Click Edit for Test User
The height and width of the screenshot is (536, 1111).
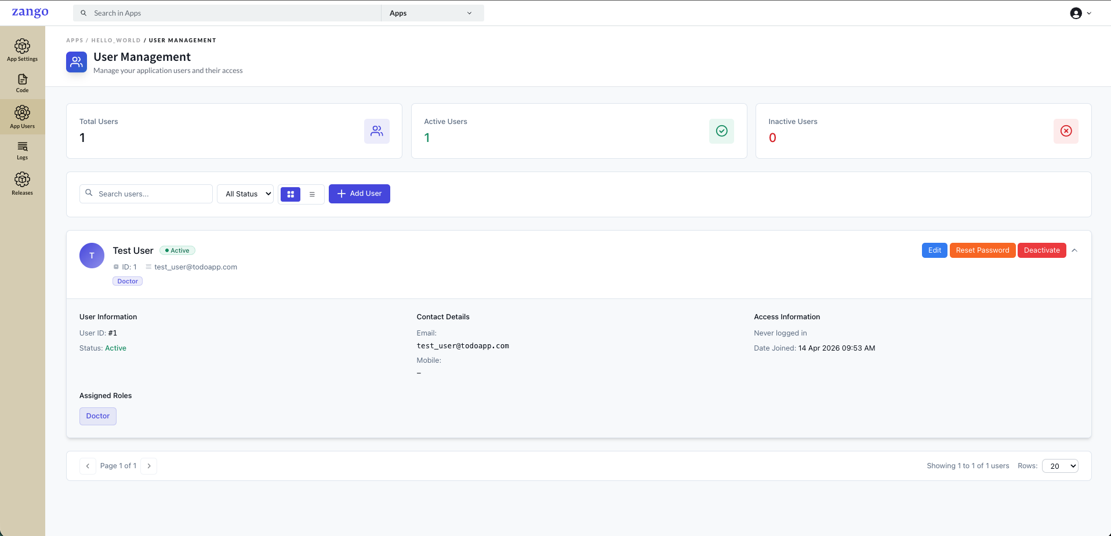934,250
